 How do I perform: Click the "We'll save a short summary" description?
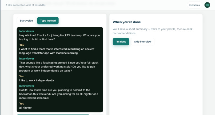[x=153, y=31]
